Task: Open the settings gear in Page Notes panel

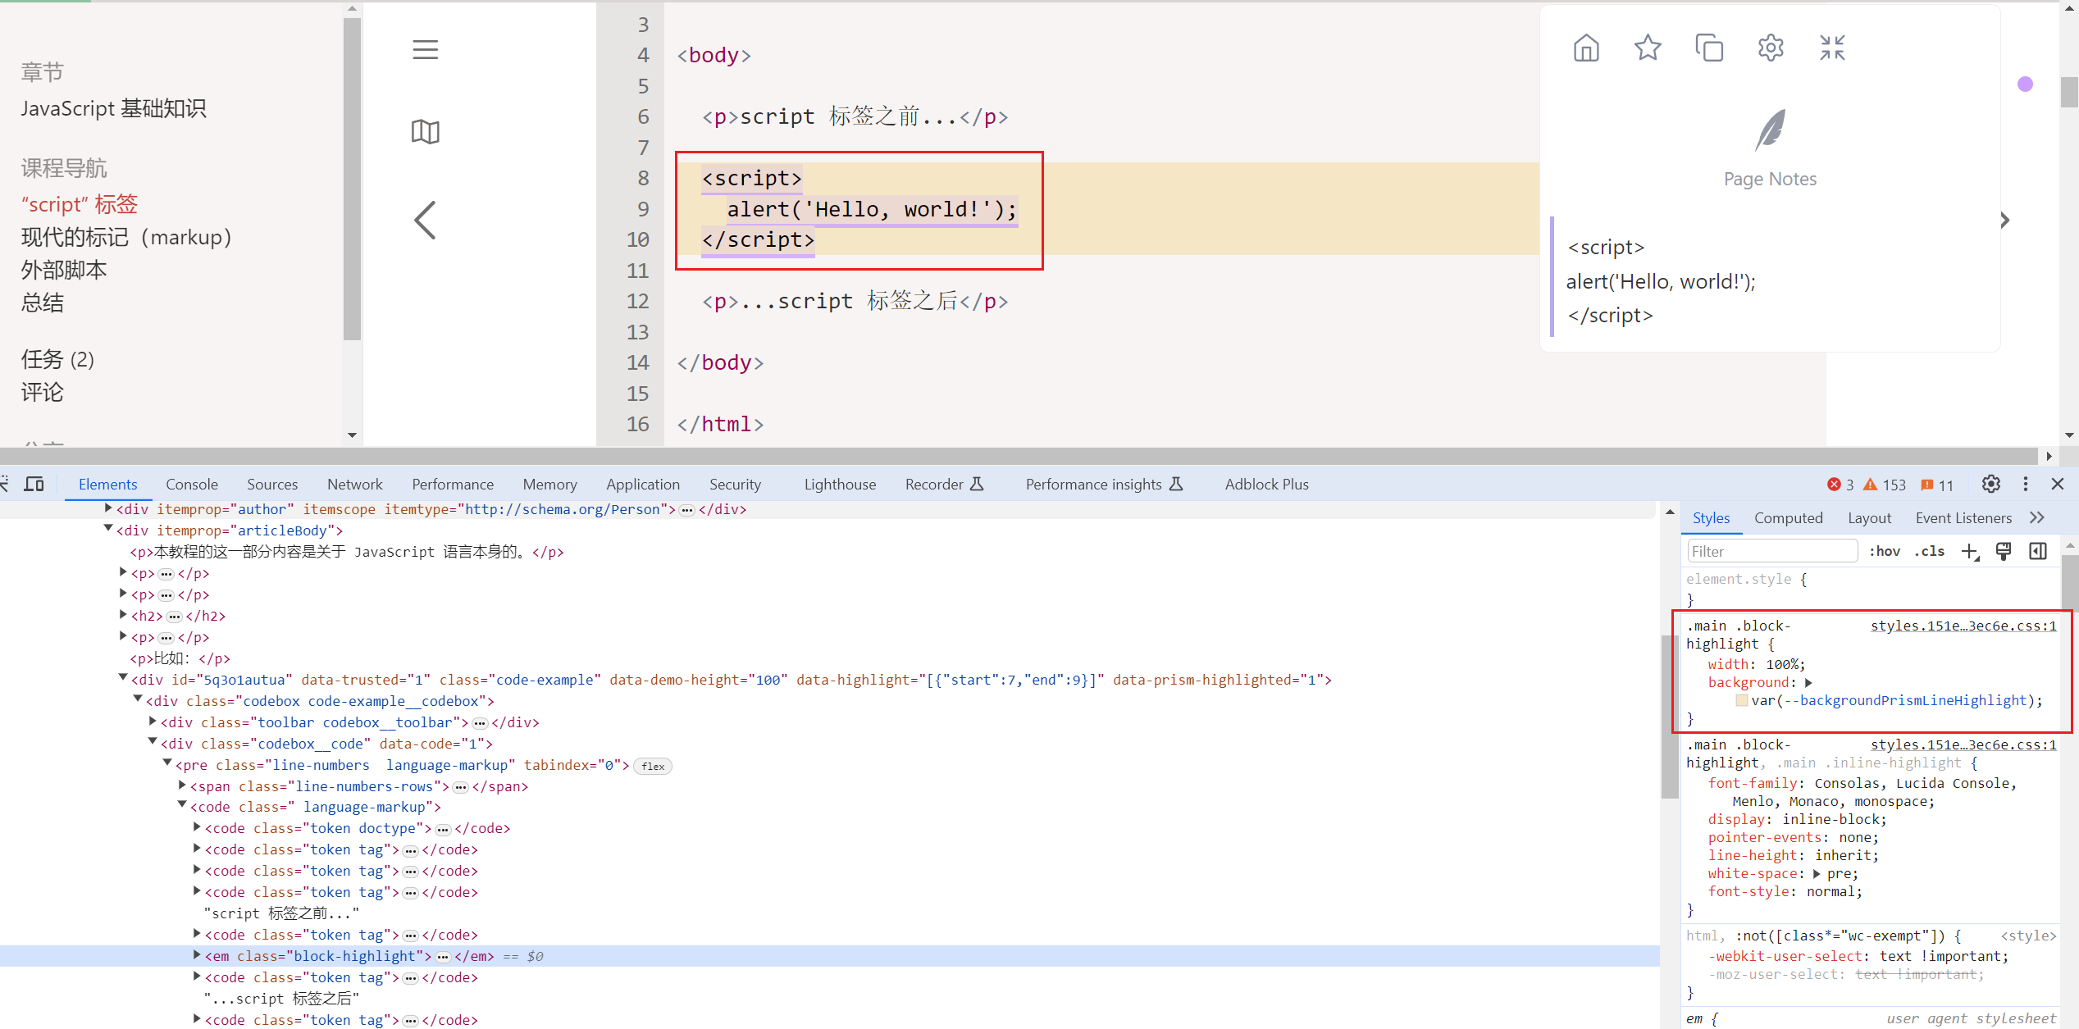Action: click(1771, 48)
